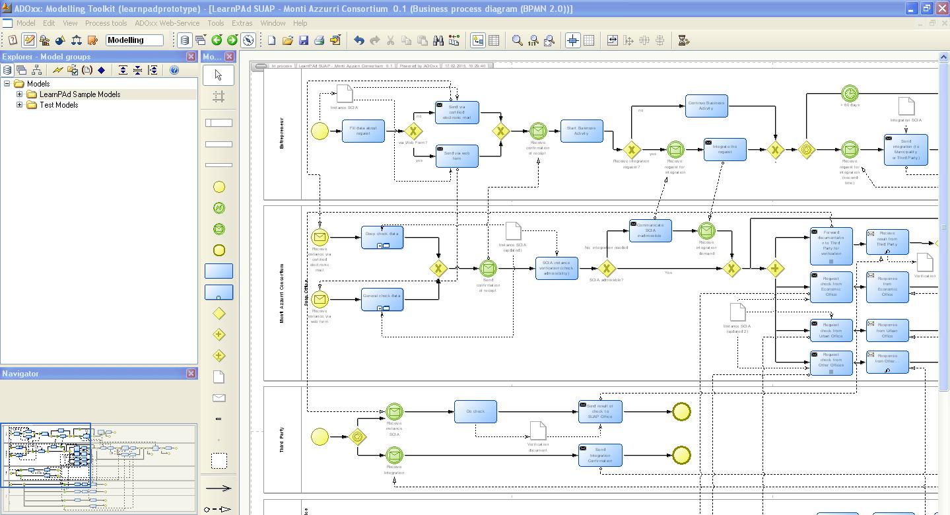Screen dimensions: 950x515
Task: Click the Navigator overview thumbnail
Action: click(99, 469)
